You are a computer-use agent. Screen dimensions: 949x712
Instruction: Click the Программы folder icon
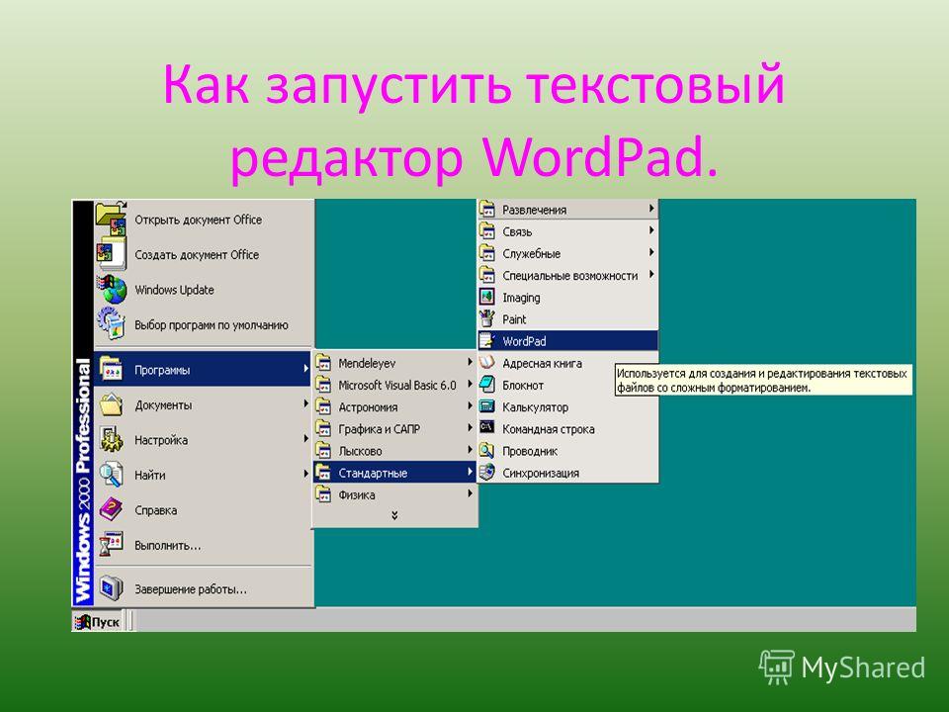point(112,369)
